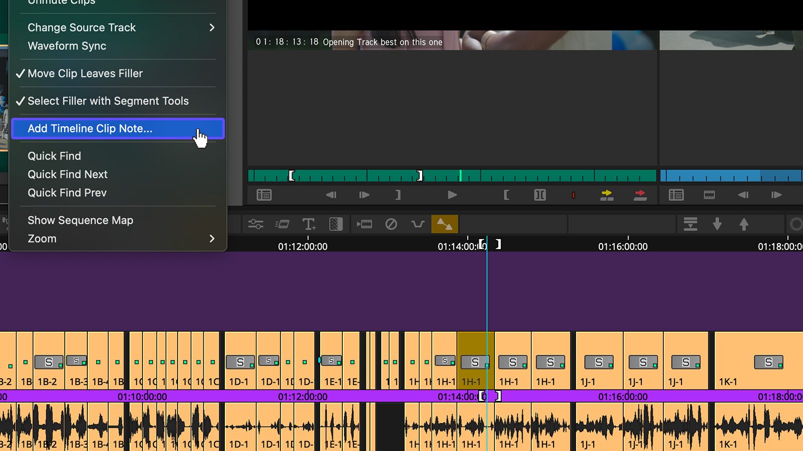Image resolution: width=803 pixels, height=451 pixels.
Task: Click the Add Marker icon
Action: point(574,195)
